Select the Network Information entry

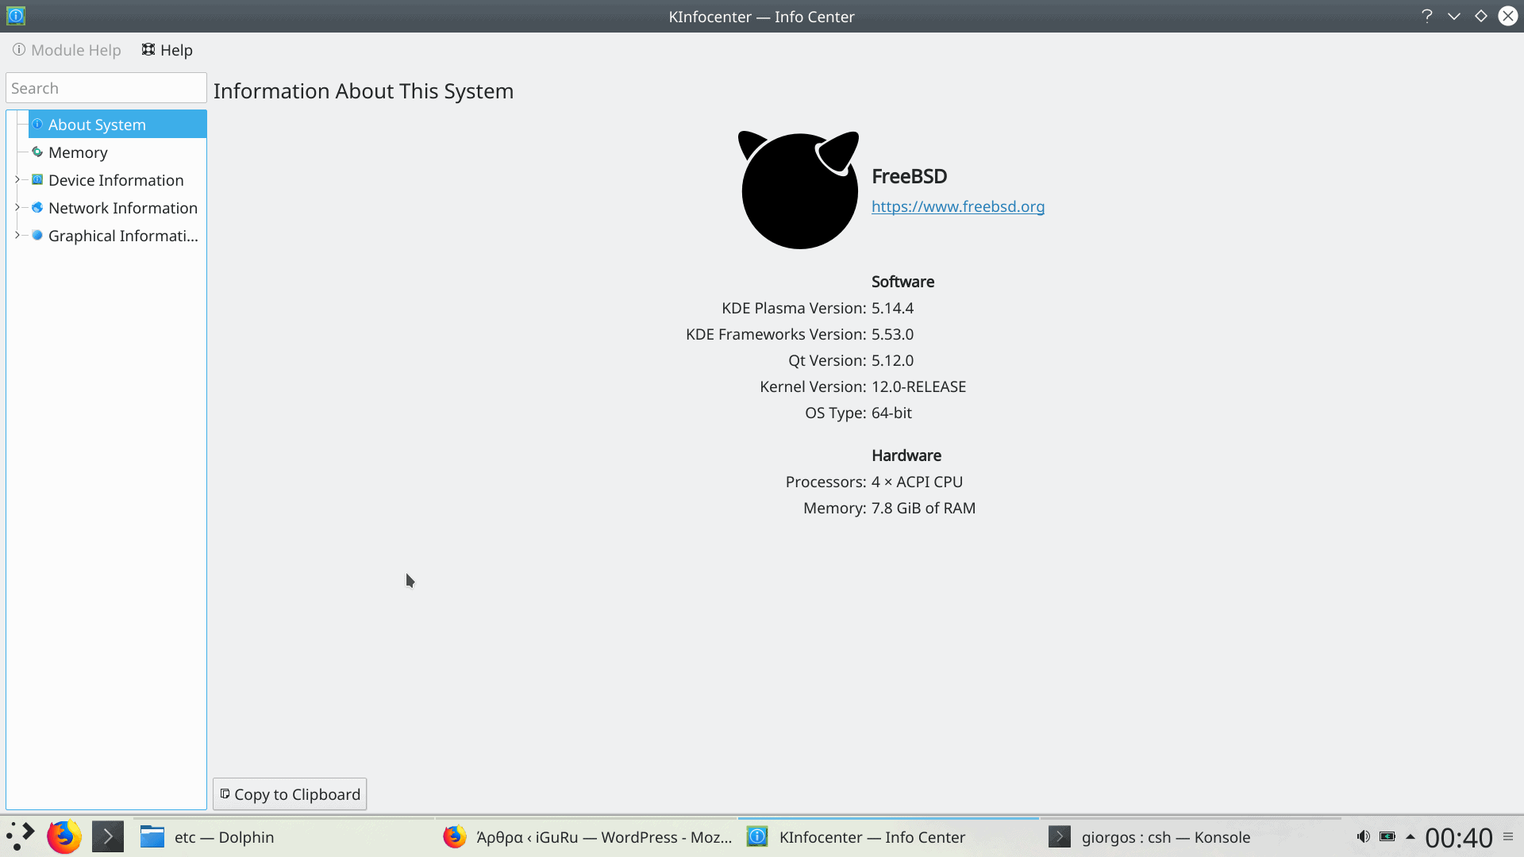tap(123, 208)
